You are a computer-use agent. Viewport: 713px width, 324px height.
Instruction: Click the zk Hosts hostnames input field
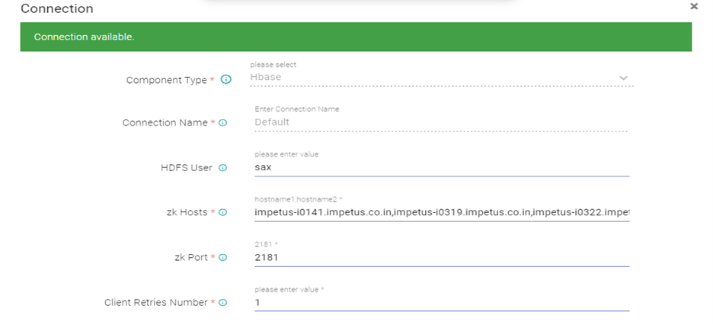click(440, 212)
